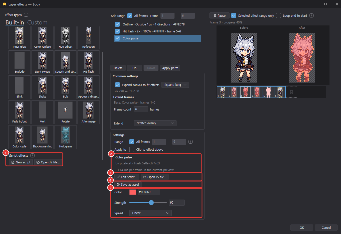
Task: Pause the effect preview
Action: pos(219,15)
